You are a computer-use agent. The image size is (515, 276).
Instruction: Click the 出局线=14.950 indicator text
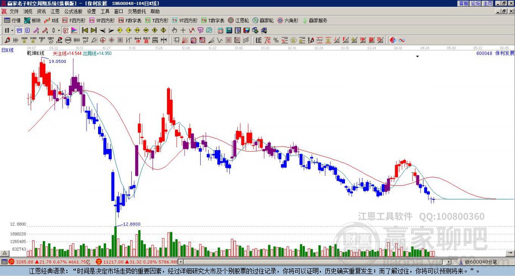coord(97,53)
